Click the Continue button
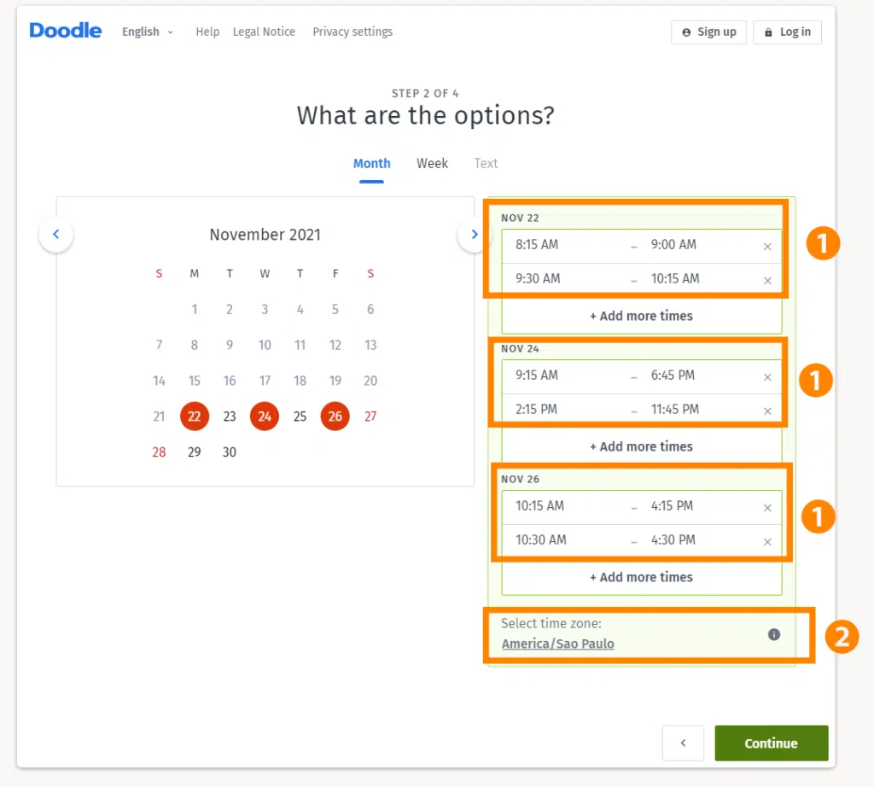The image size is (874, 787). pos(771,743)
